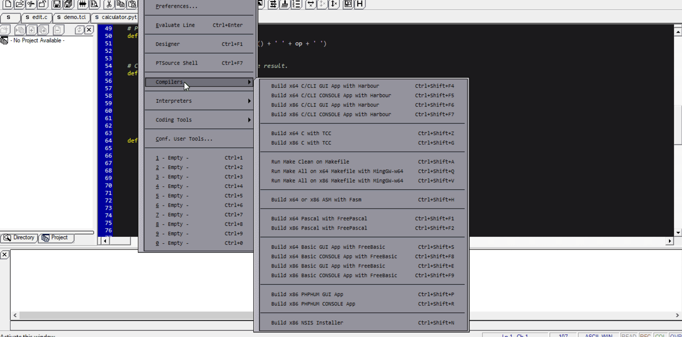The width and height of the screenshot is (682, 337).
Task: Open the Directory panel tab
Action: click(x=19, y=238)
